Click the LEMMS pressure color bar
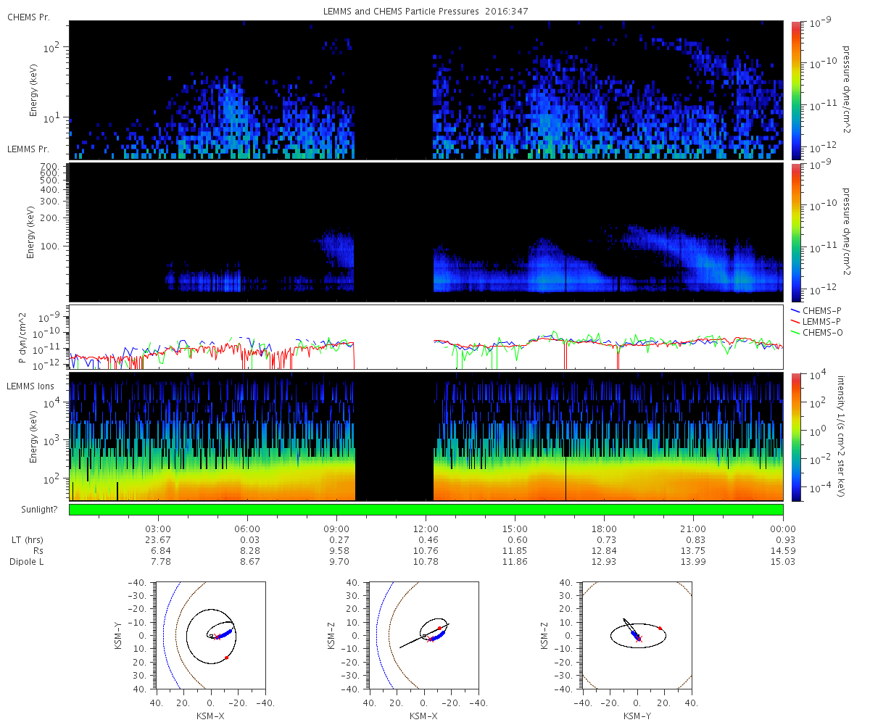The width and height of the screenshot is (870, 725). 795,233
